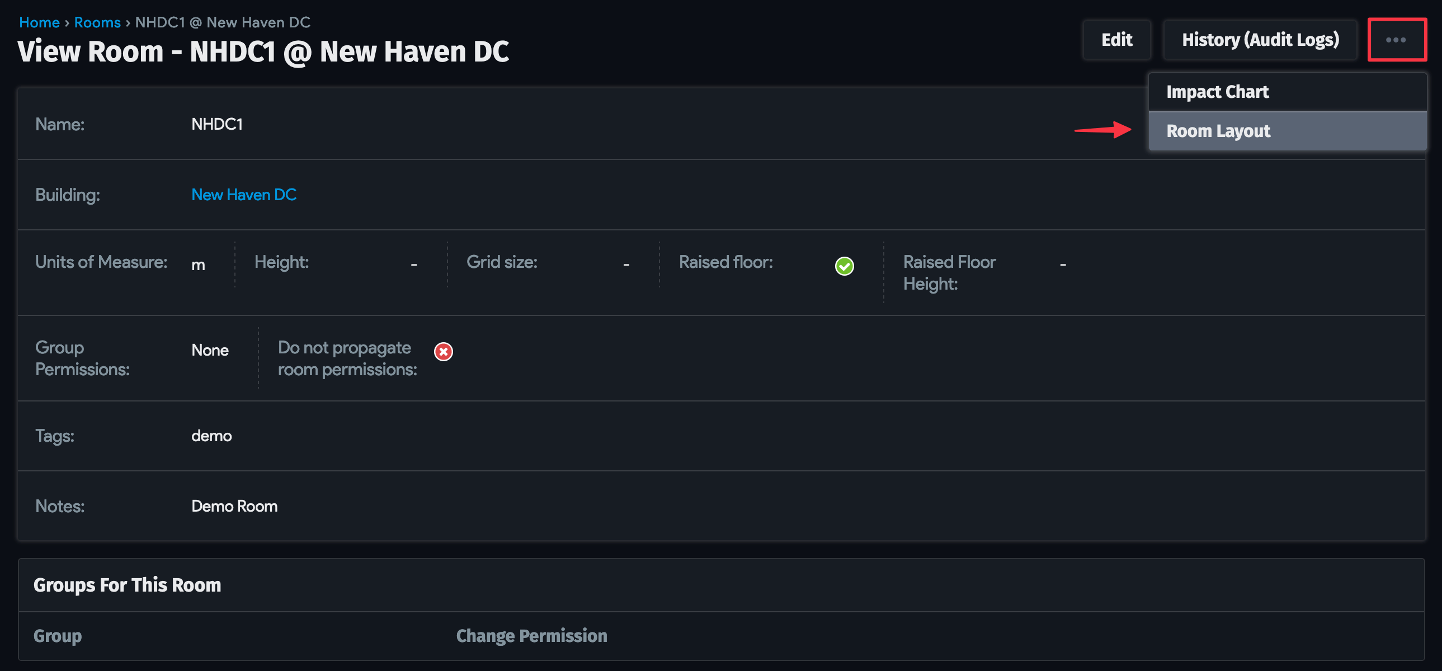Click the Change Permission column header

click(x=531, y=636)
